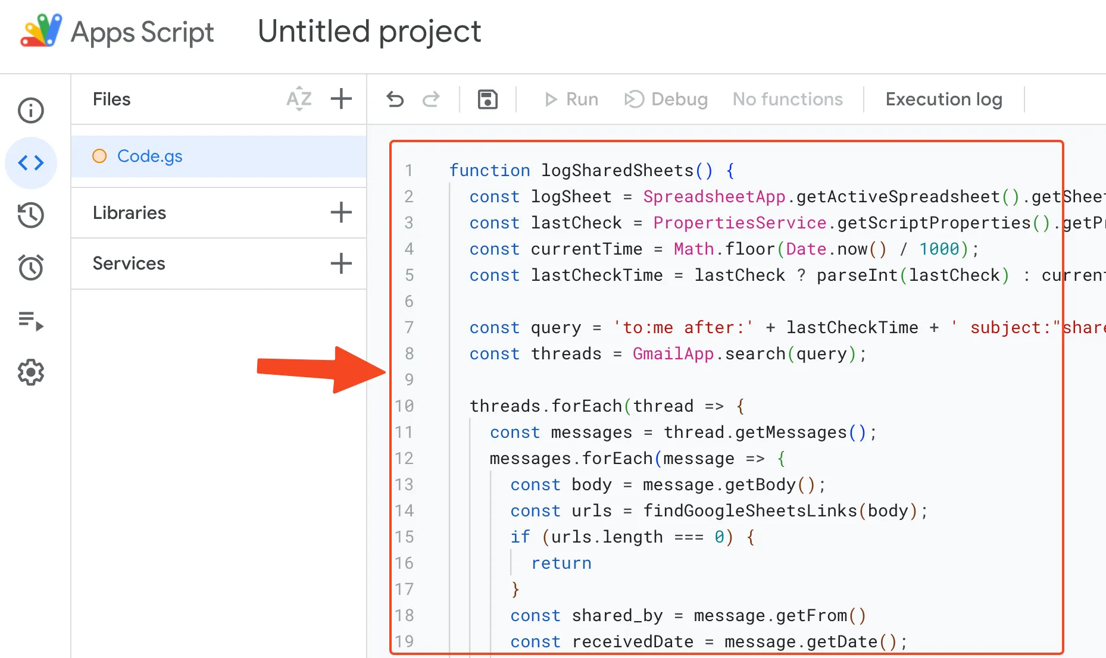Add a service with plus icon

pos(341,263)
